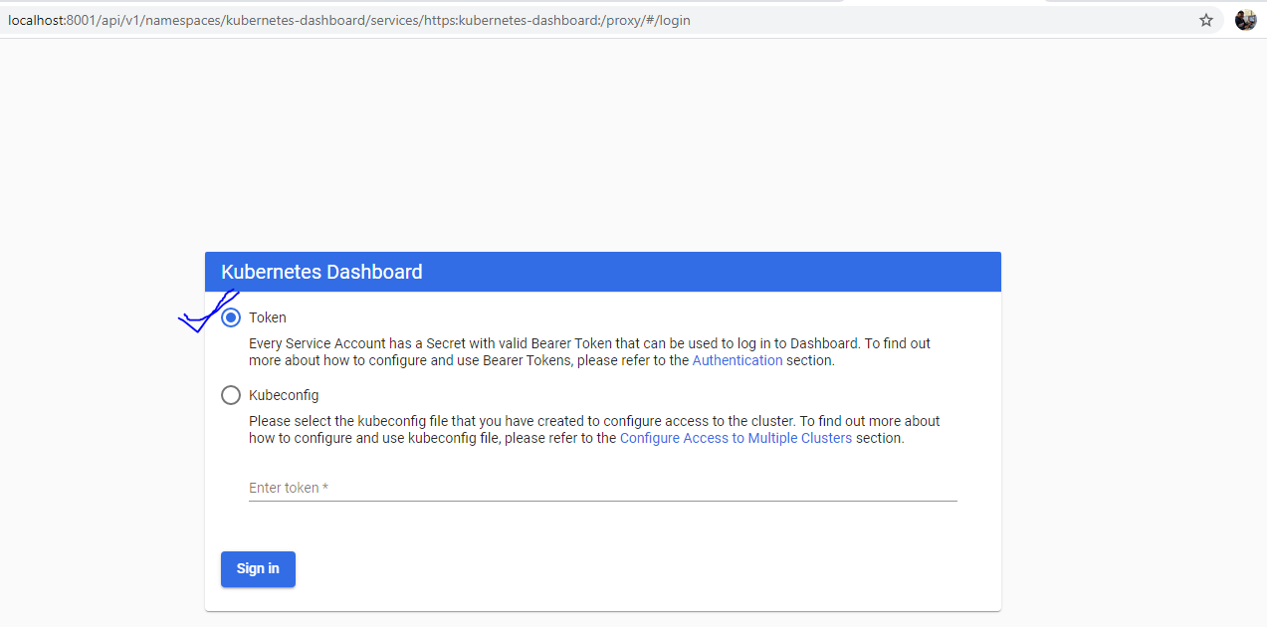This screenshot has height=627, width=1267.
Task: Click the 'Every Service Account has a Secret' text
Action: point(589,352)
